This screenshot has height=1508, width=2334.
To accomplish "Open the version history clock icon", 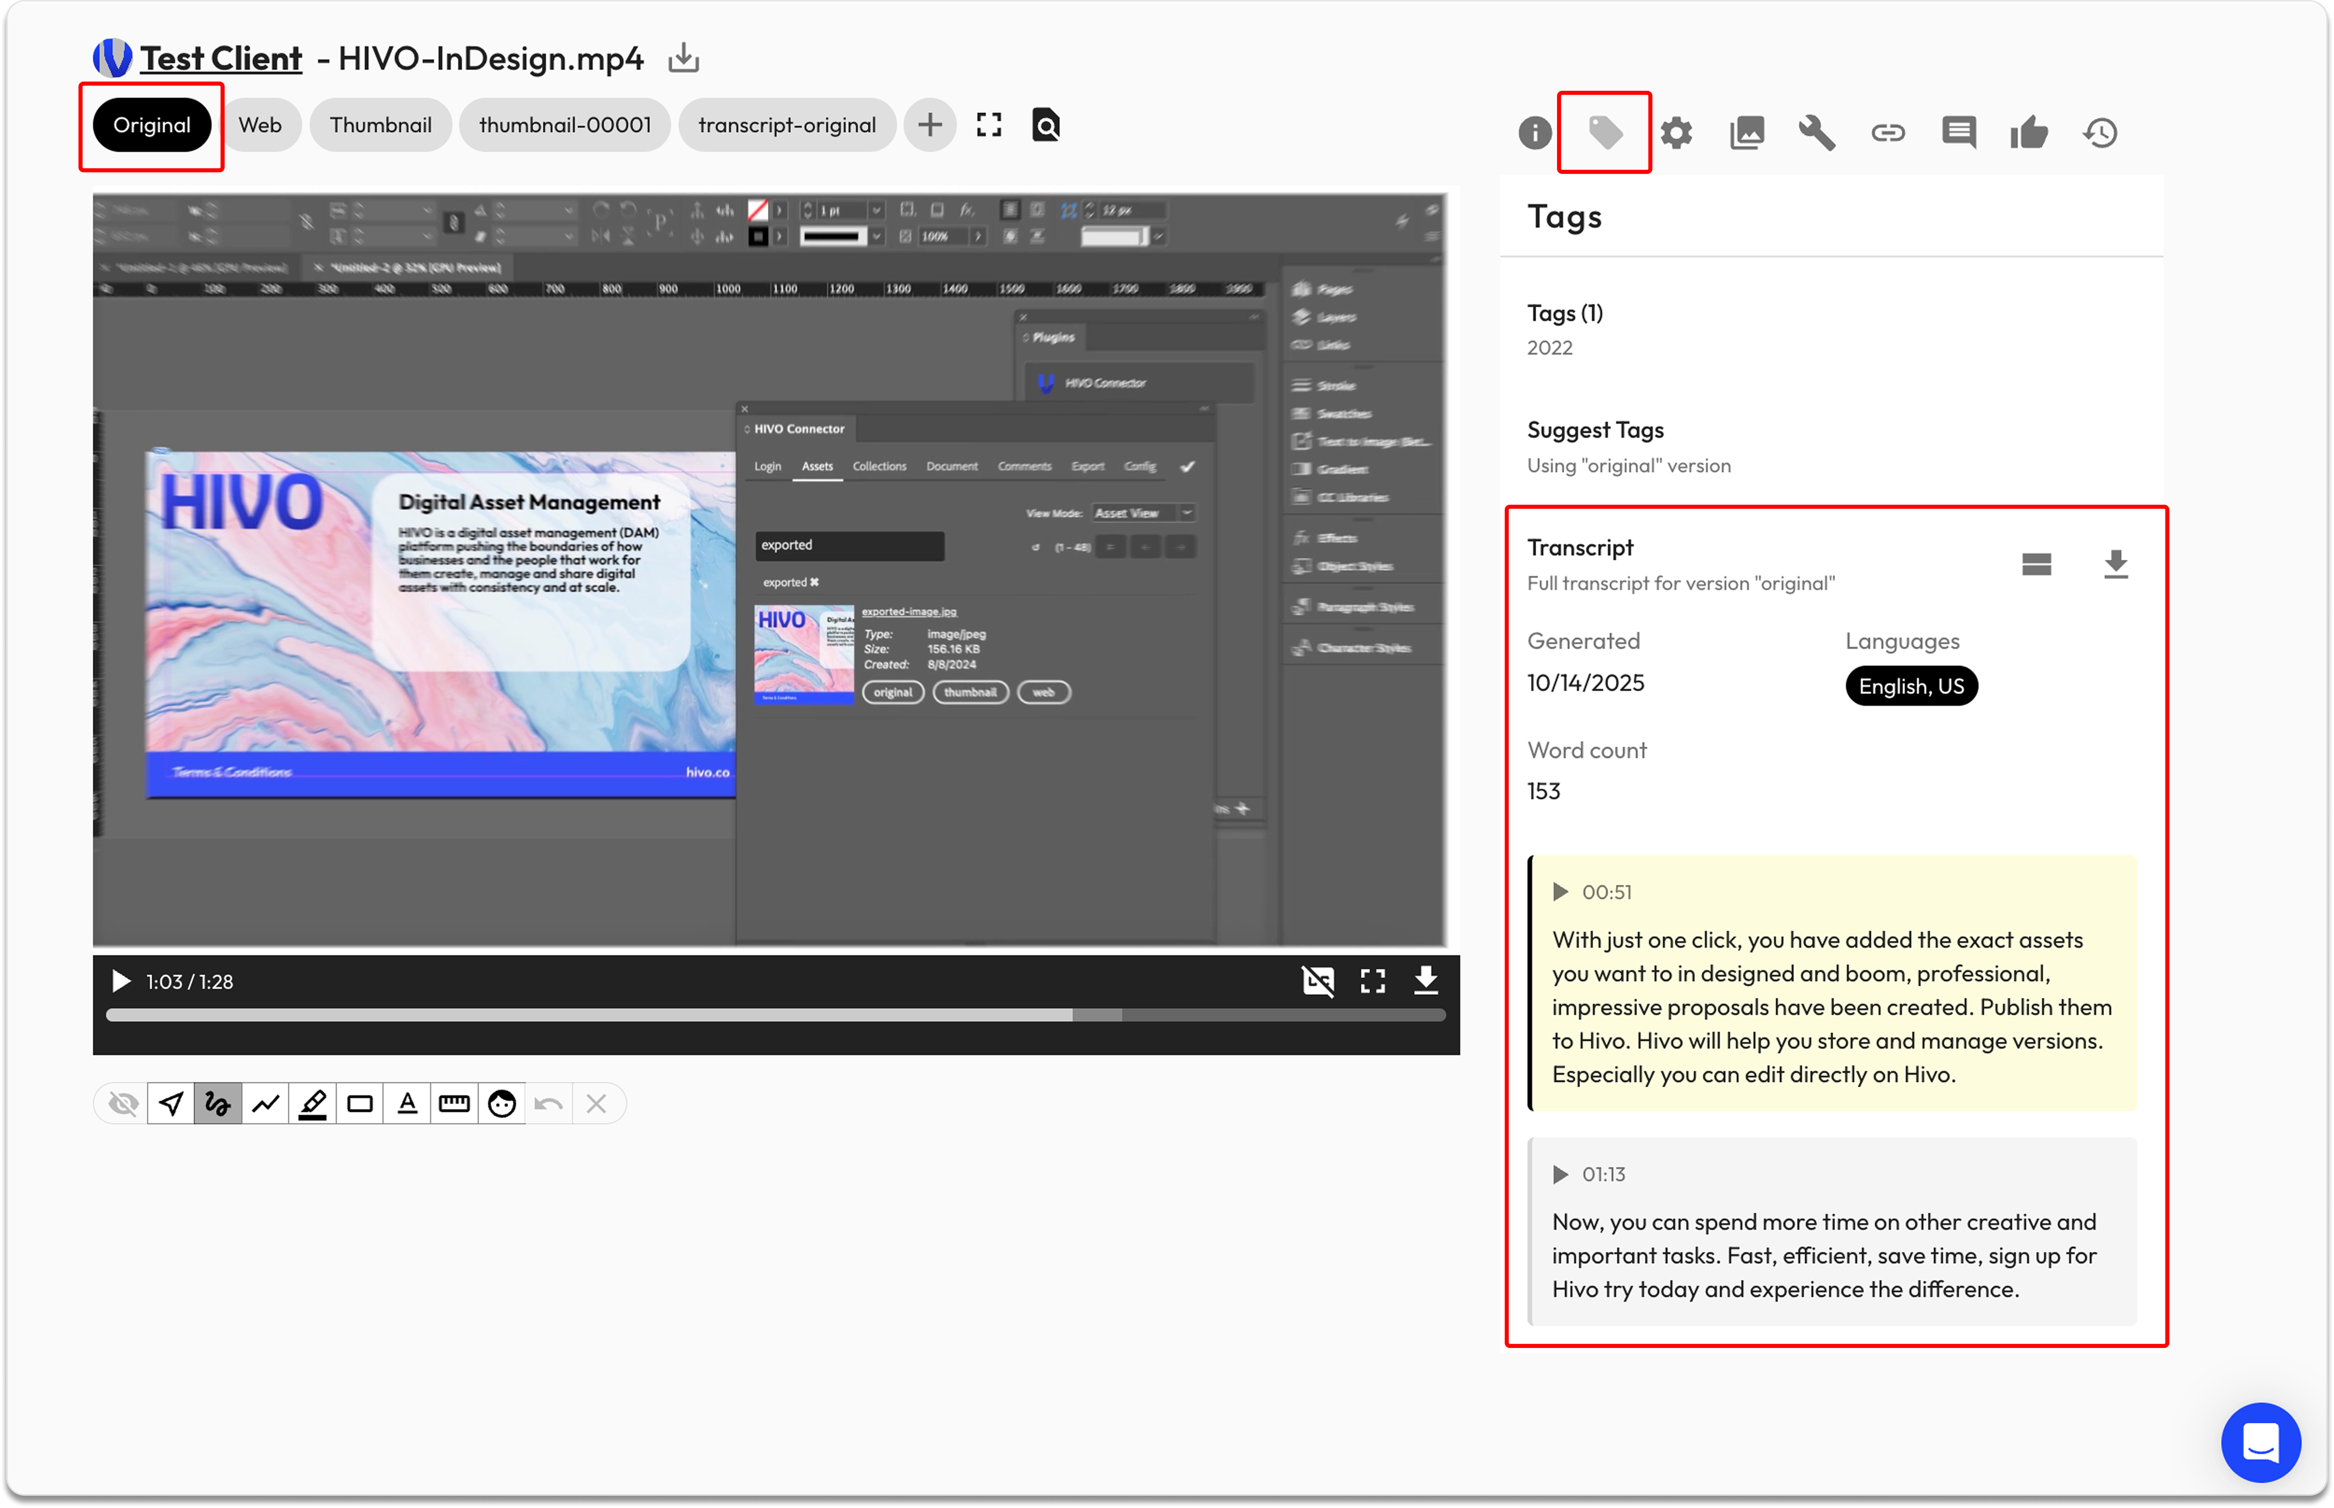I will coord(2100,132).
